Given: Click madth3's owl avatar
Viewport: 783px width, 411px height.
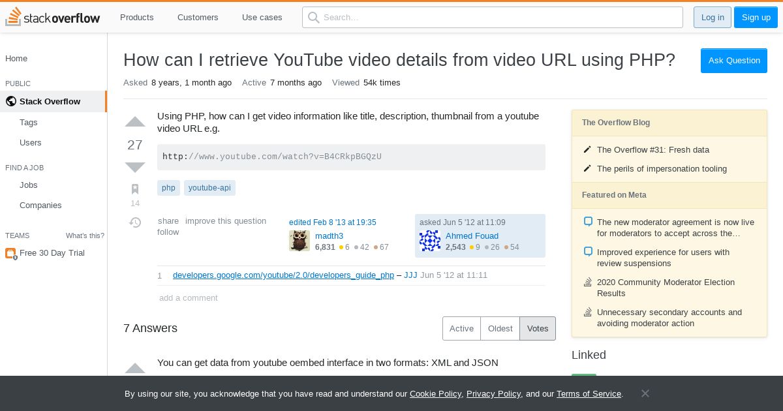Looking at the screenshot, I should point(299,241).
